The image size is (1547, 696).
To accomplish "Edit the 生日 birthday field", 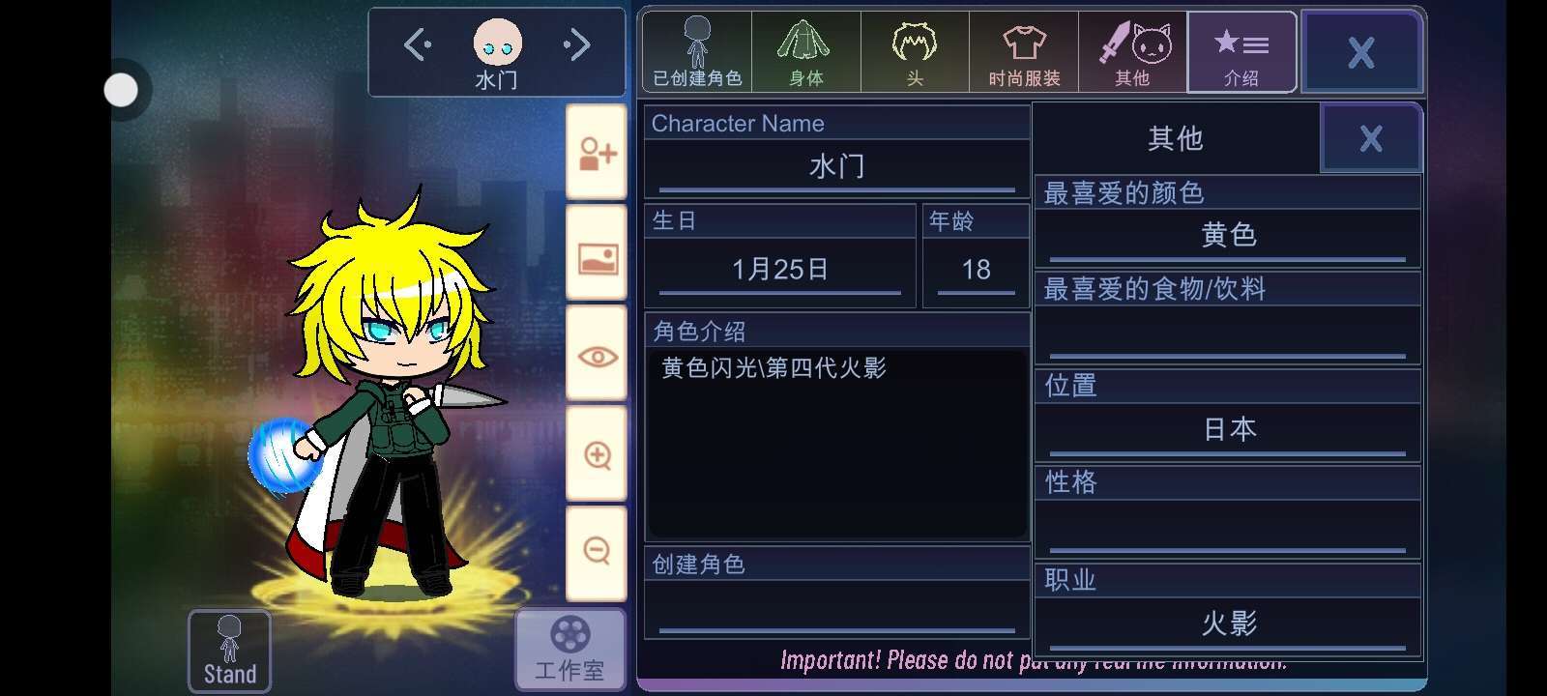I will [x=780, y=271].
